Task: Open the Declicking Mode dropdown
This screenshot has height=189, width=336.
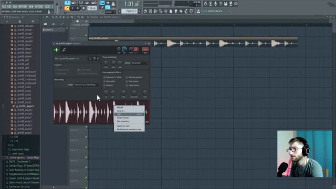Action: pyautogui.click(x=86, y=85)
